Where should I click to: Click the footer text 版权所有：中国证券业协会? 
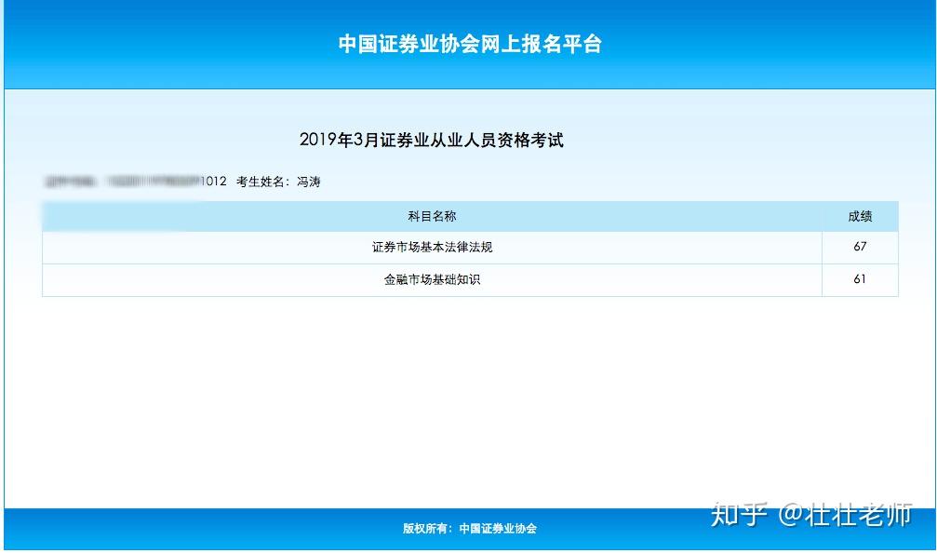pos(470,529)
